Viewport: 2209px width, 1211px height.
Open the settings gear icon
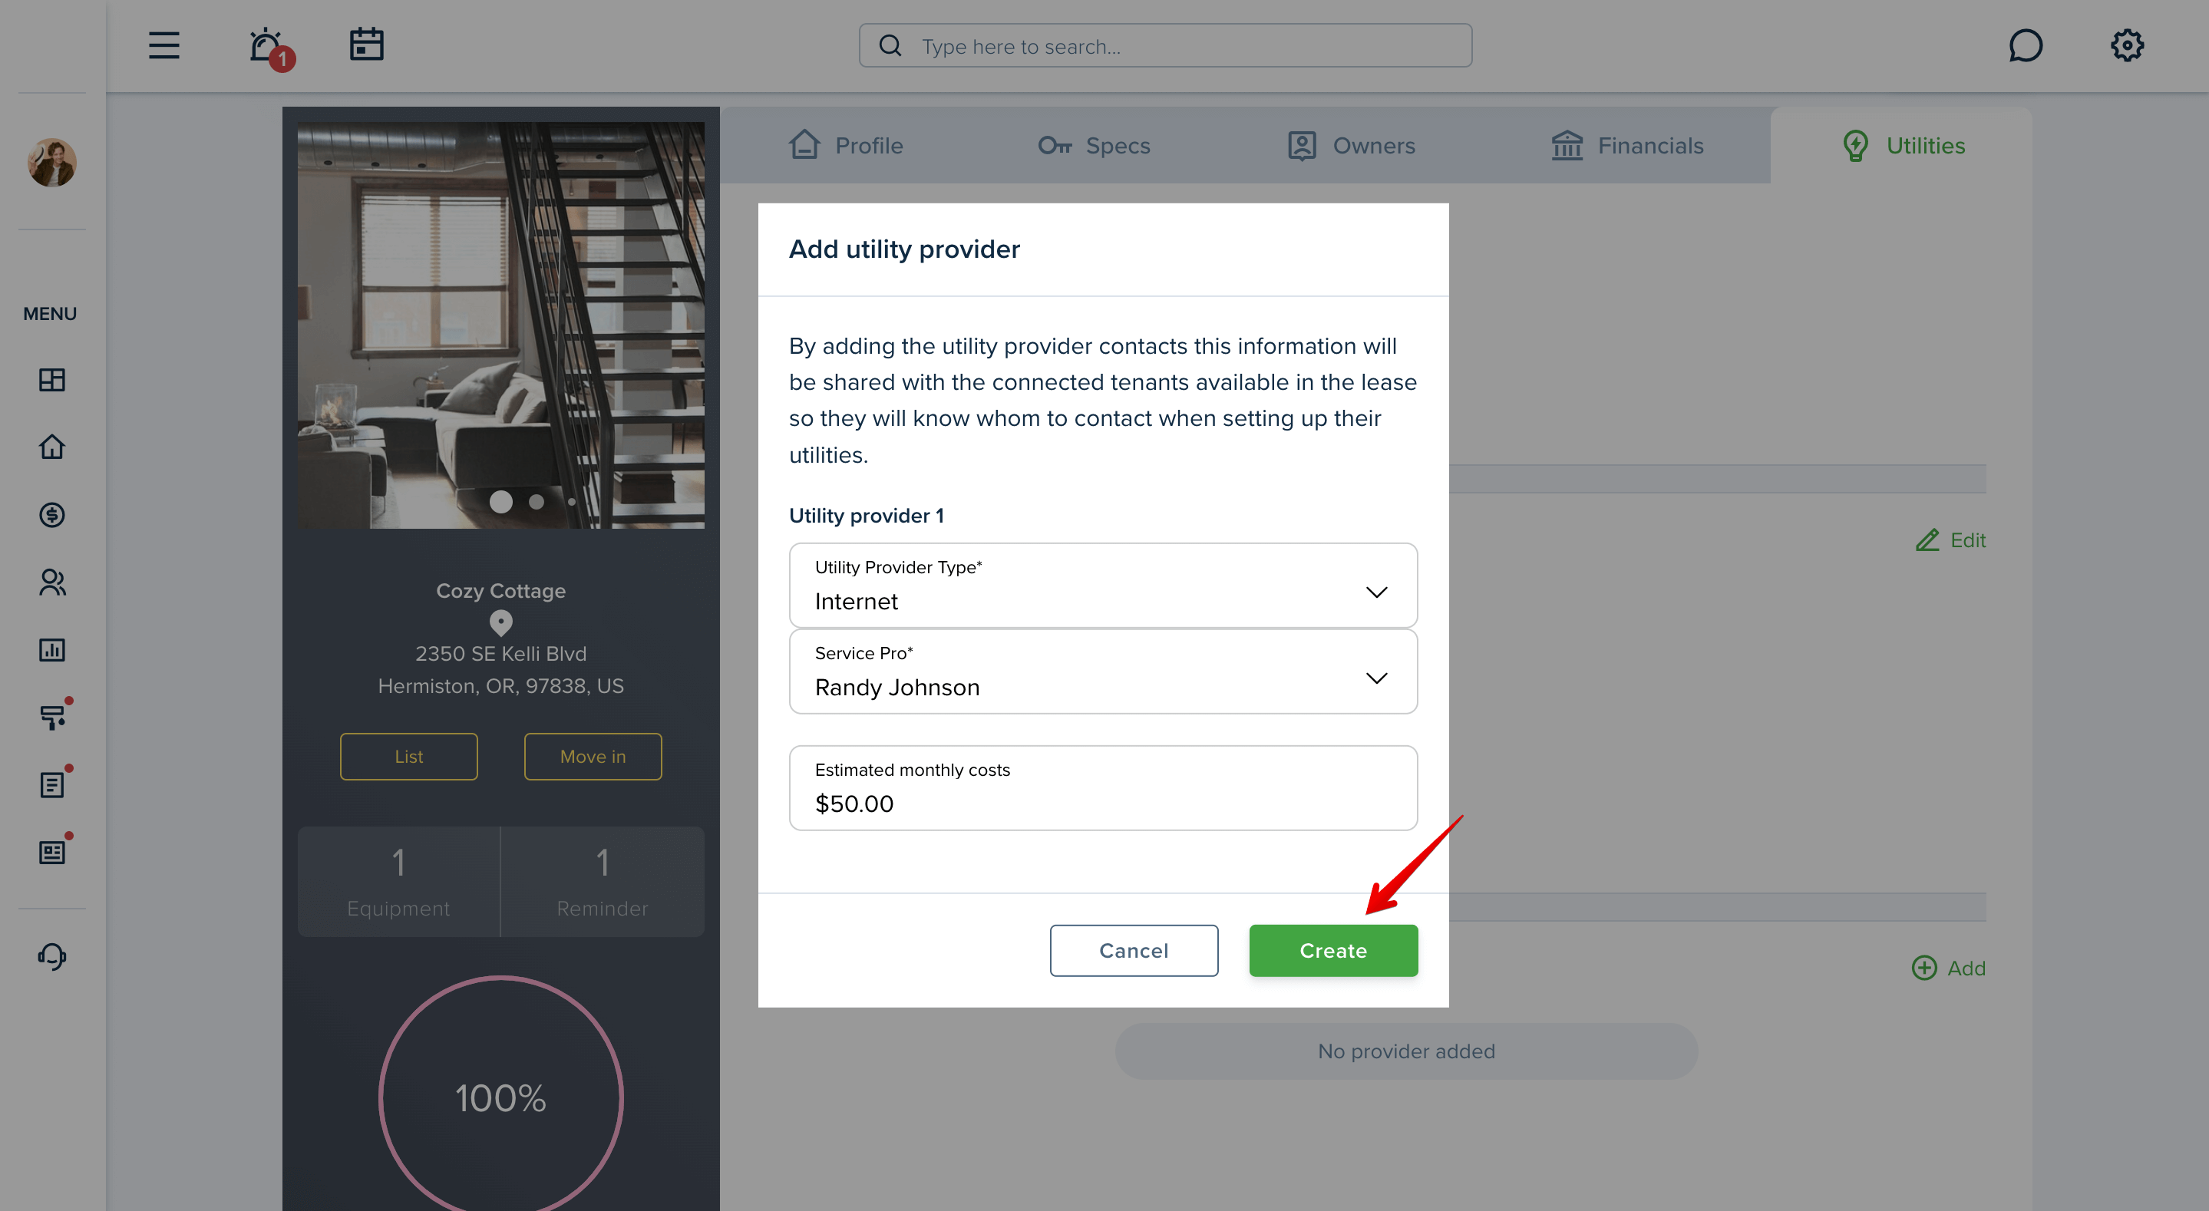pos(2128,45)
